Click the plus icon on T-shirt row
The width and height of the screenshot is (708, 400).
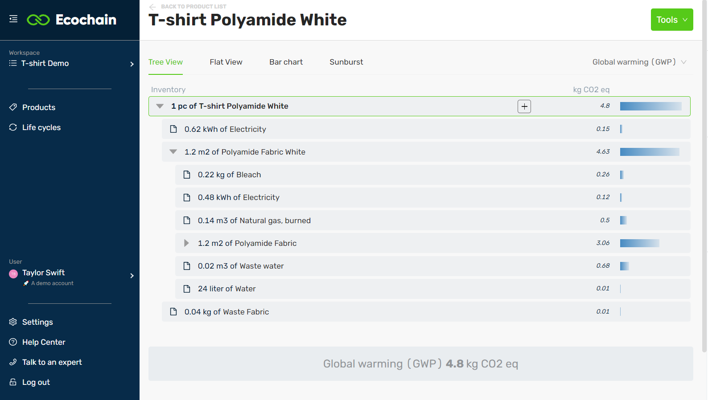[524, 106]
